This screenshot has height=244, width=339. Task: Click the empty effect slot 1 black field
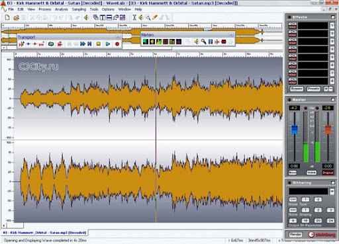[313, 26]
